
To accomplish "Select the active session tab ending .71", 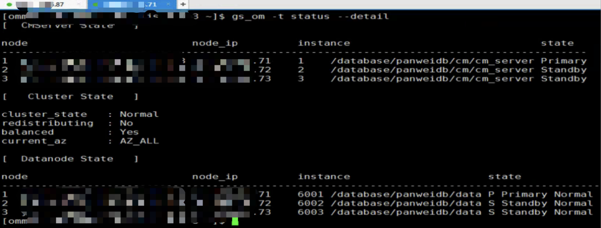I will 132,4.
